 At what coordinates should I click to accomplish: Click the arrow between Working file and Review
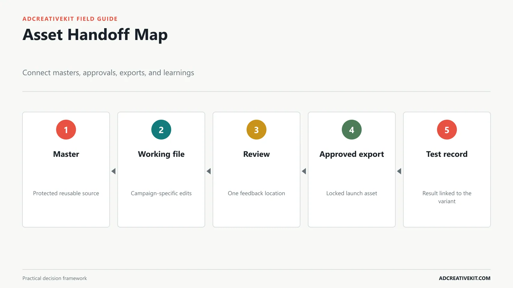click(209, 171)
